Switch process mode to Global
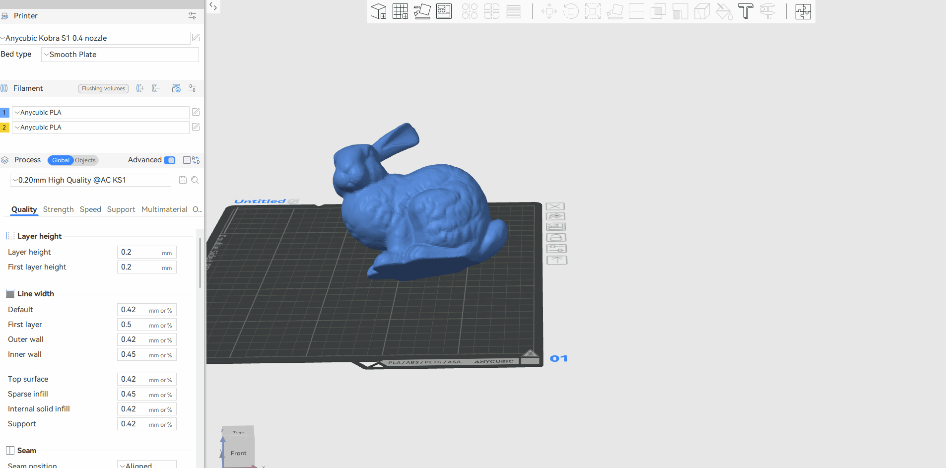The width and height of the screenshot is (946, 468). coord(61,160)
